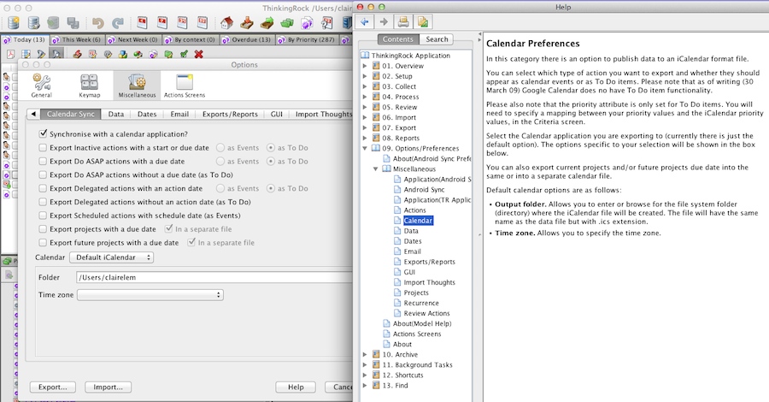This screenshot has width=769, height=402.
Task: Click the Export... button
Action: point(53,387)
